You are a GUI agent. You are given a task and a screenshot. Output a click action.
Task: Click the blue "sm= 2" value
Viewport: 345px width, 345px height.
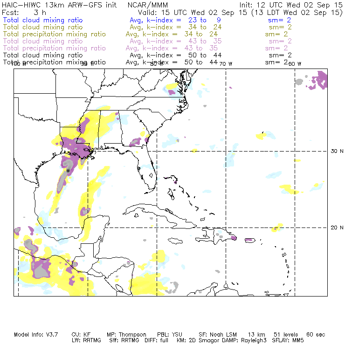click(x=279, y=20)
